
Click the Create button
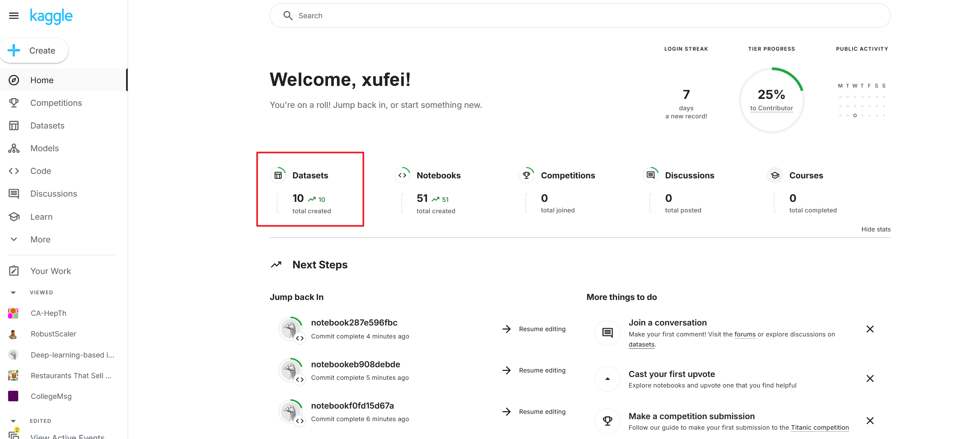[x=34, y=51]
